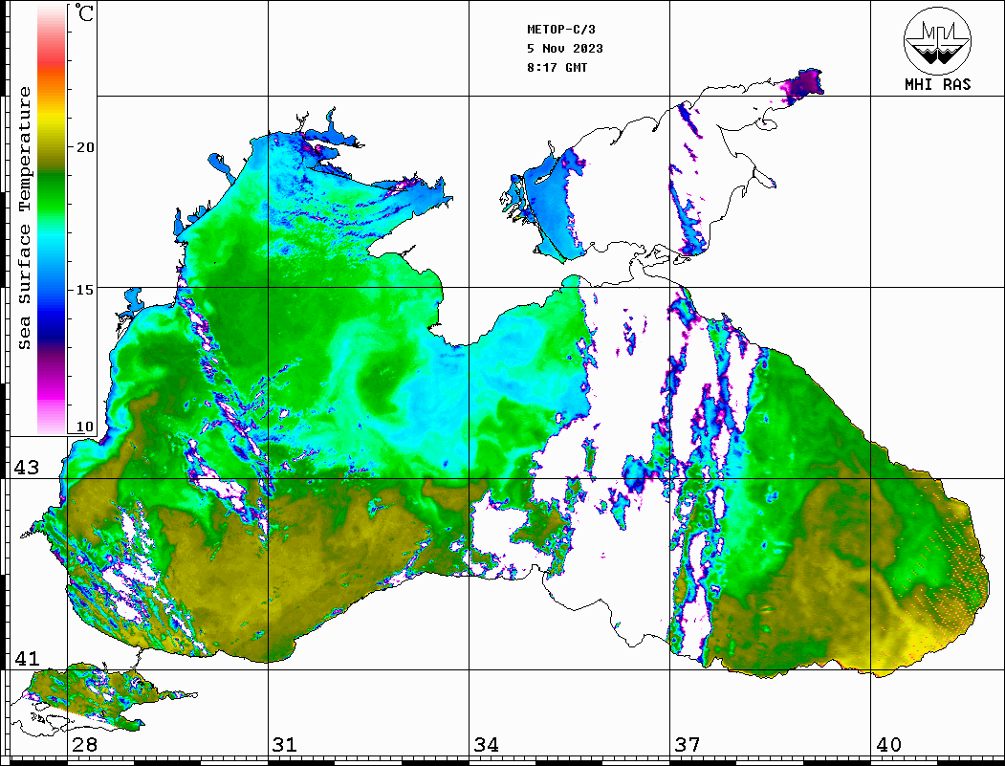Click the '10' value on temperature scale
Viewport: 1005px width, 766px height.
[85, 427]
